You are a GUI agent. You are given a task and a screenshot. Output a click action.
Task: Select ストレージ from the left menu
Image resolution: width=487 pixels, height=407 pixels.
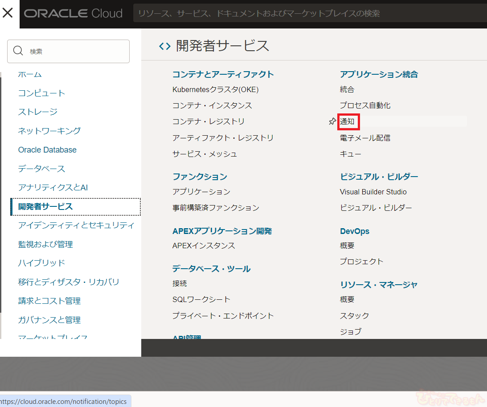[38, 112]
